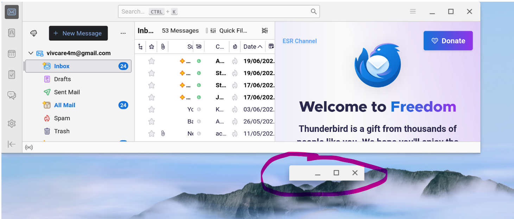Click paperclip icon on the 11/05 message
Screen dimensions: 514x219
pos(163,133)
